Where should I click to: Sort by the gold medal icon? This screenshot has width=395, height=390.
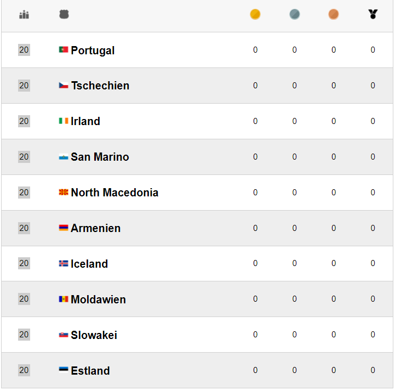click(x=255, y=15)
